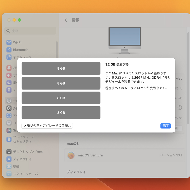
Task: Open プライバシーとセキュリティ hand icon
Action: point(9,139)
